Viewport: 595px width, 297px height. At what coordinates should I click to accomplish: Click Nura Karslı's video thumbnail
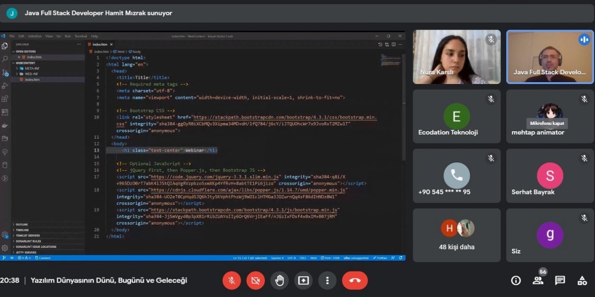[x=456, y=57]
